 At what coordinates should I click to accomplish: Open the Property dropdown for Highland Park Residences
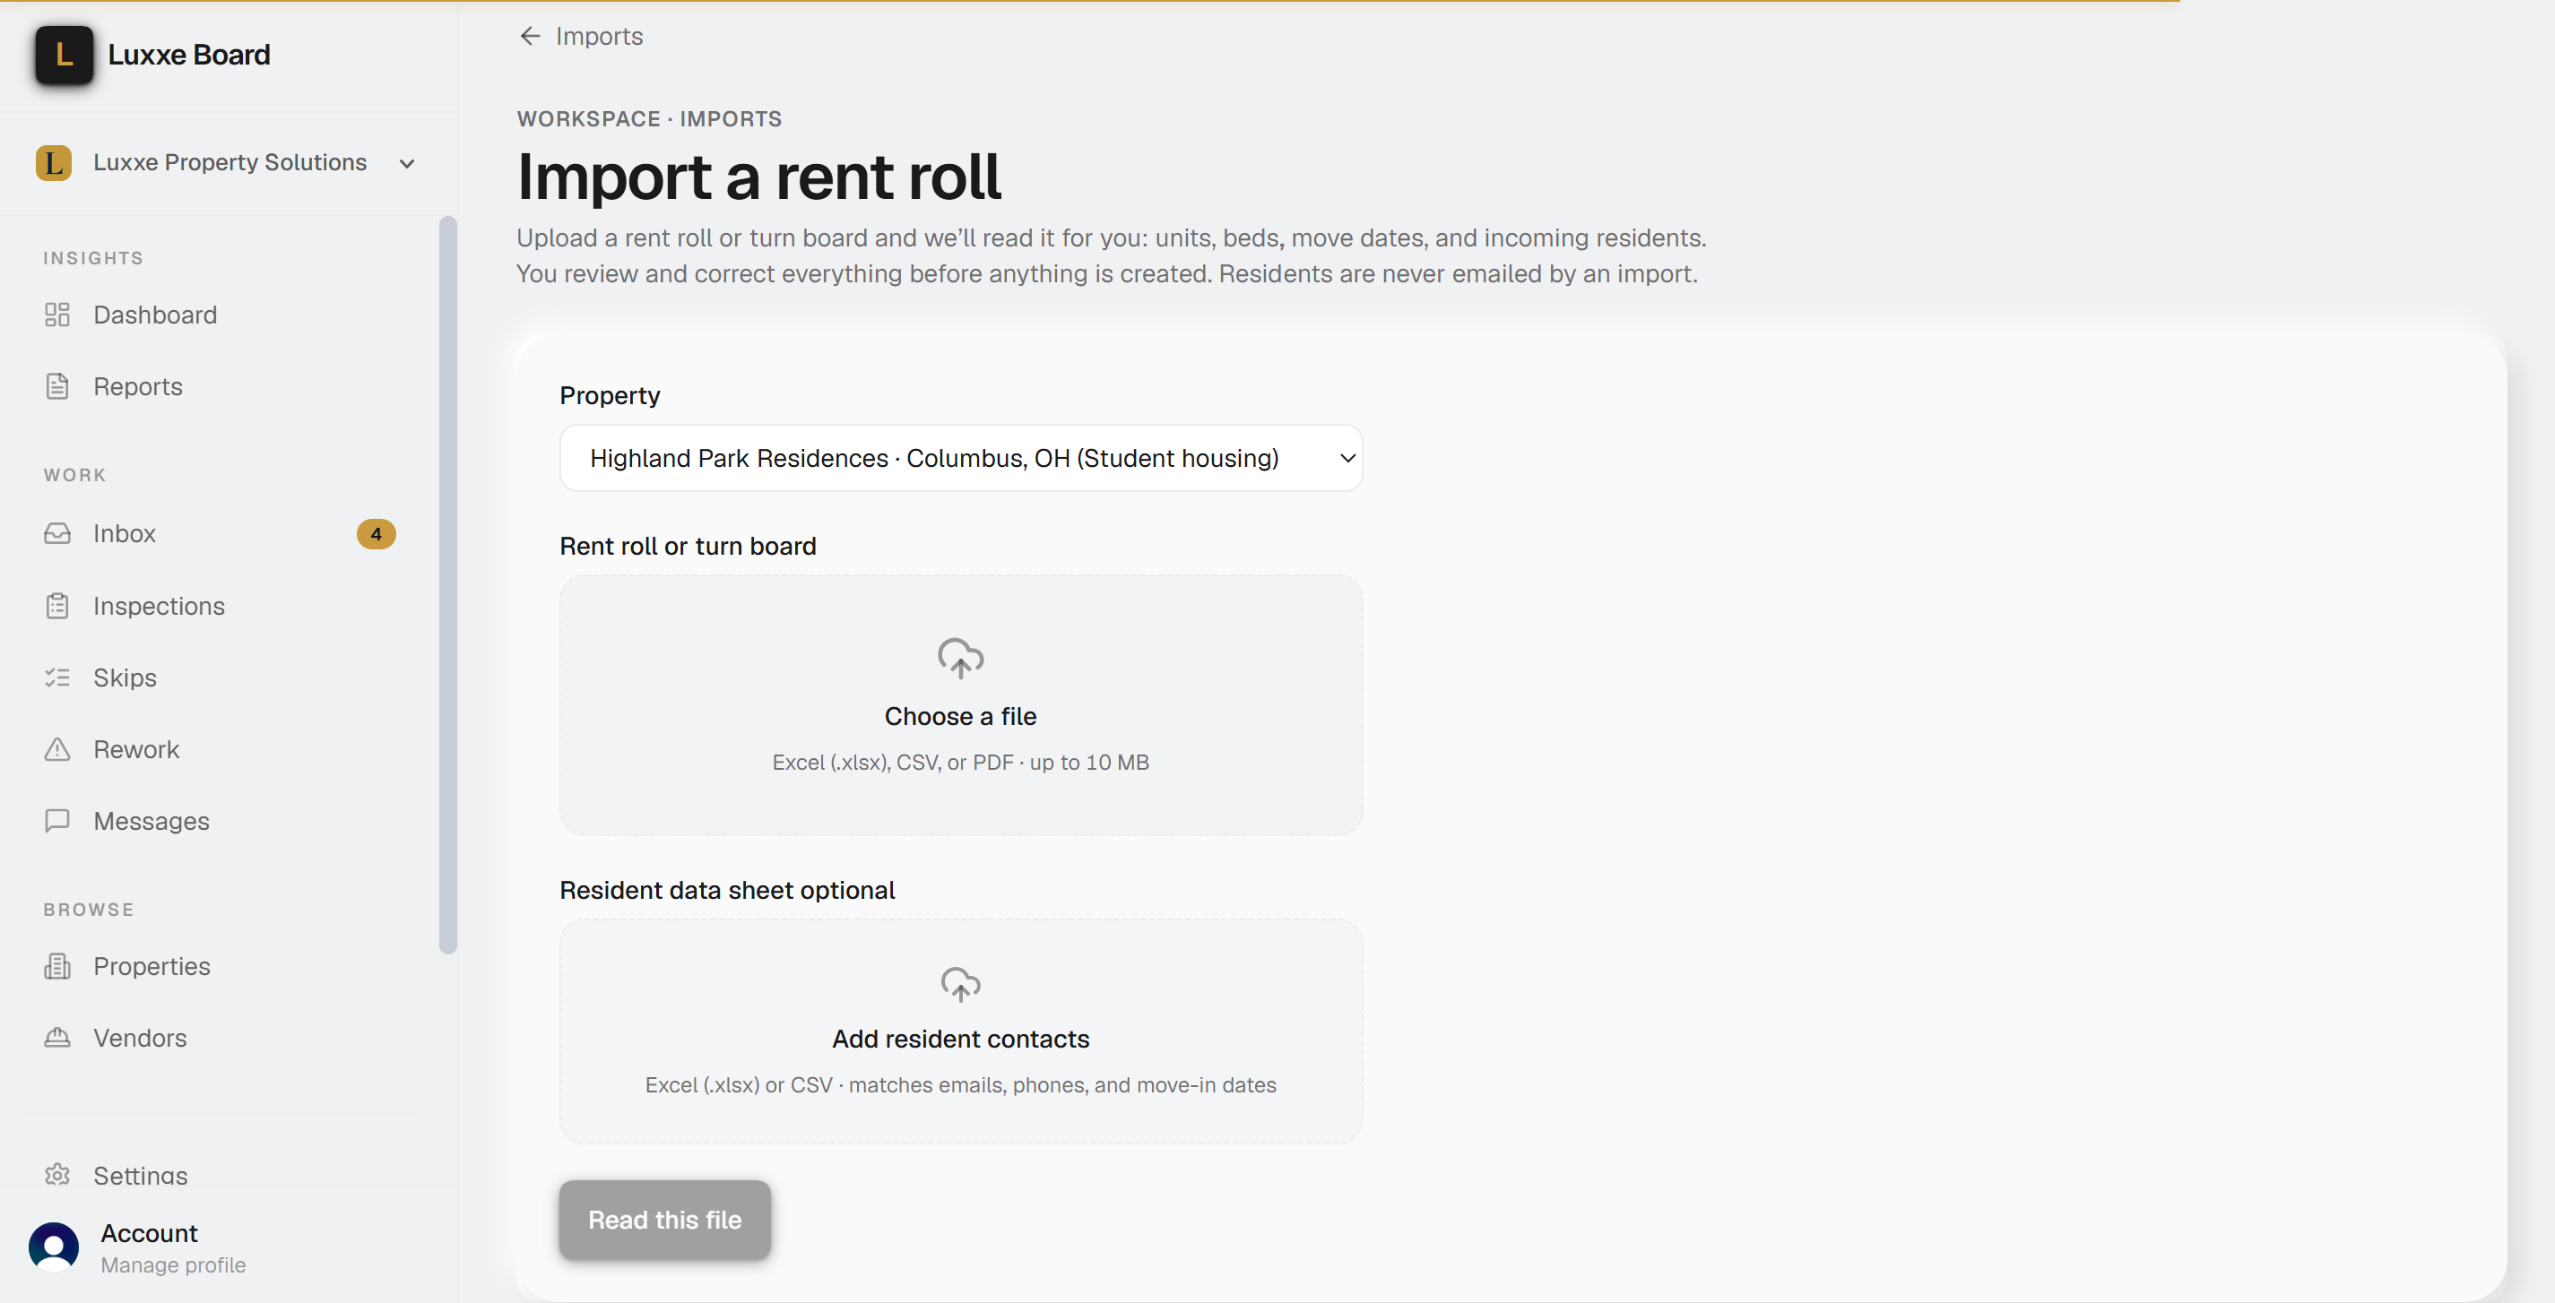pos(960,458)
